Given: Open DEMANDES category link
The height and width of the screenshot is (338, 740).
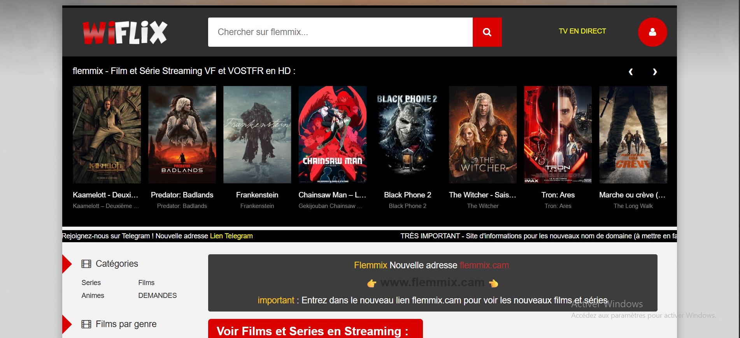Looking at the screenshot, I should [157, 296].
